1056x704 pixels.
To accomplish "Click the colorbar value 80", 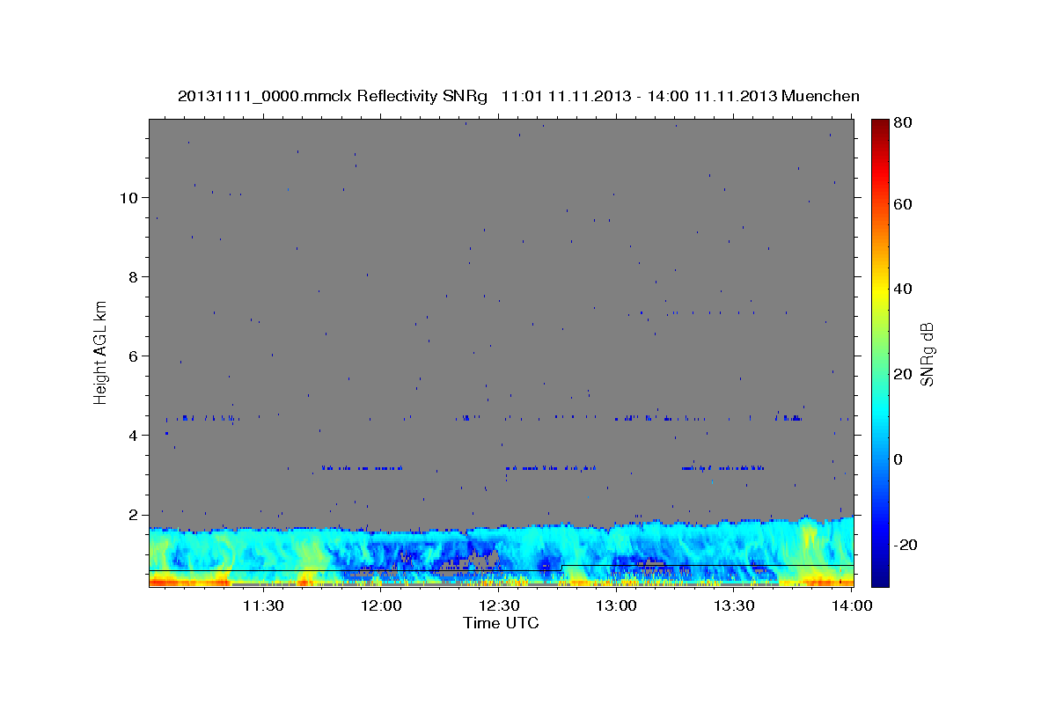I will click(901, 123).
